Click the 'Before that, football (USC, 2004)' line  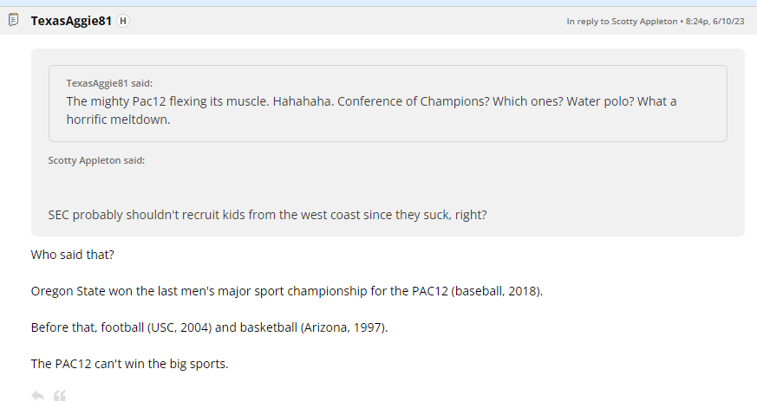(x=209, y=327)
